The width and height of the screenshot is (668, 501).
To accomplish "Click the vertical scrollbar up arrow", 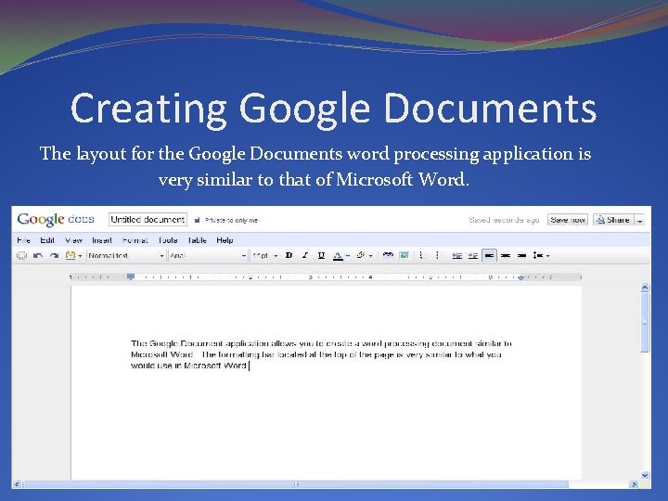I will 645,288.
